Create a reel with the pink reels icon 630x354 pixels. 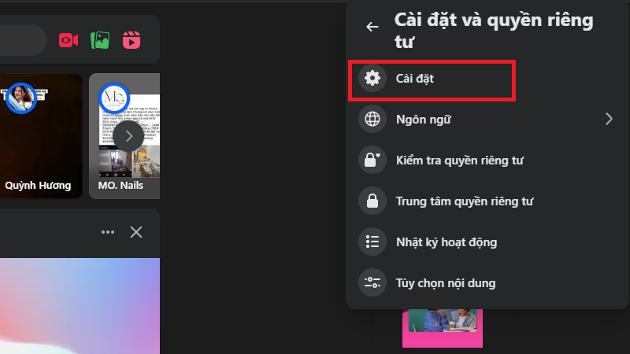tap(132, 39)
